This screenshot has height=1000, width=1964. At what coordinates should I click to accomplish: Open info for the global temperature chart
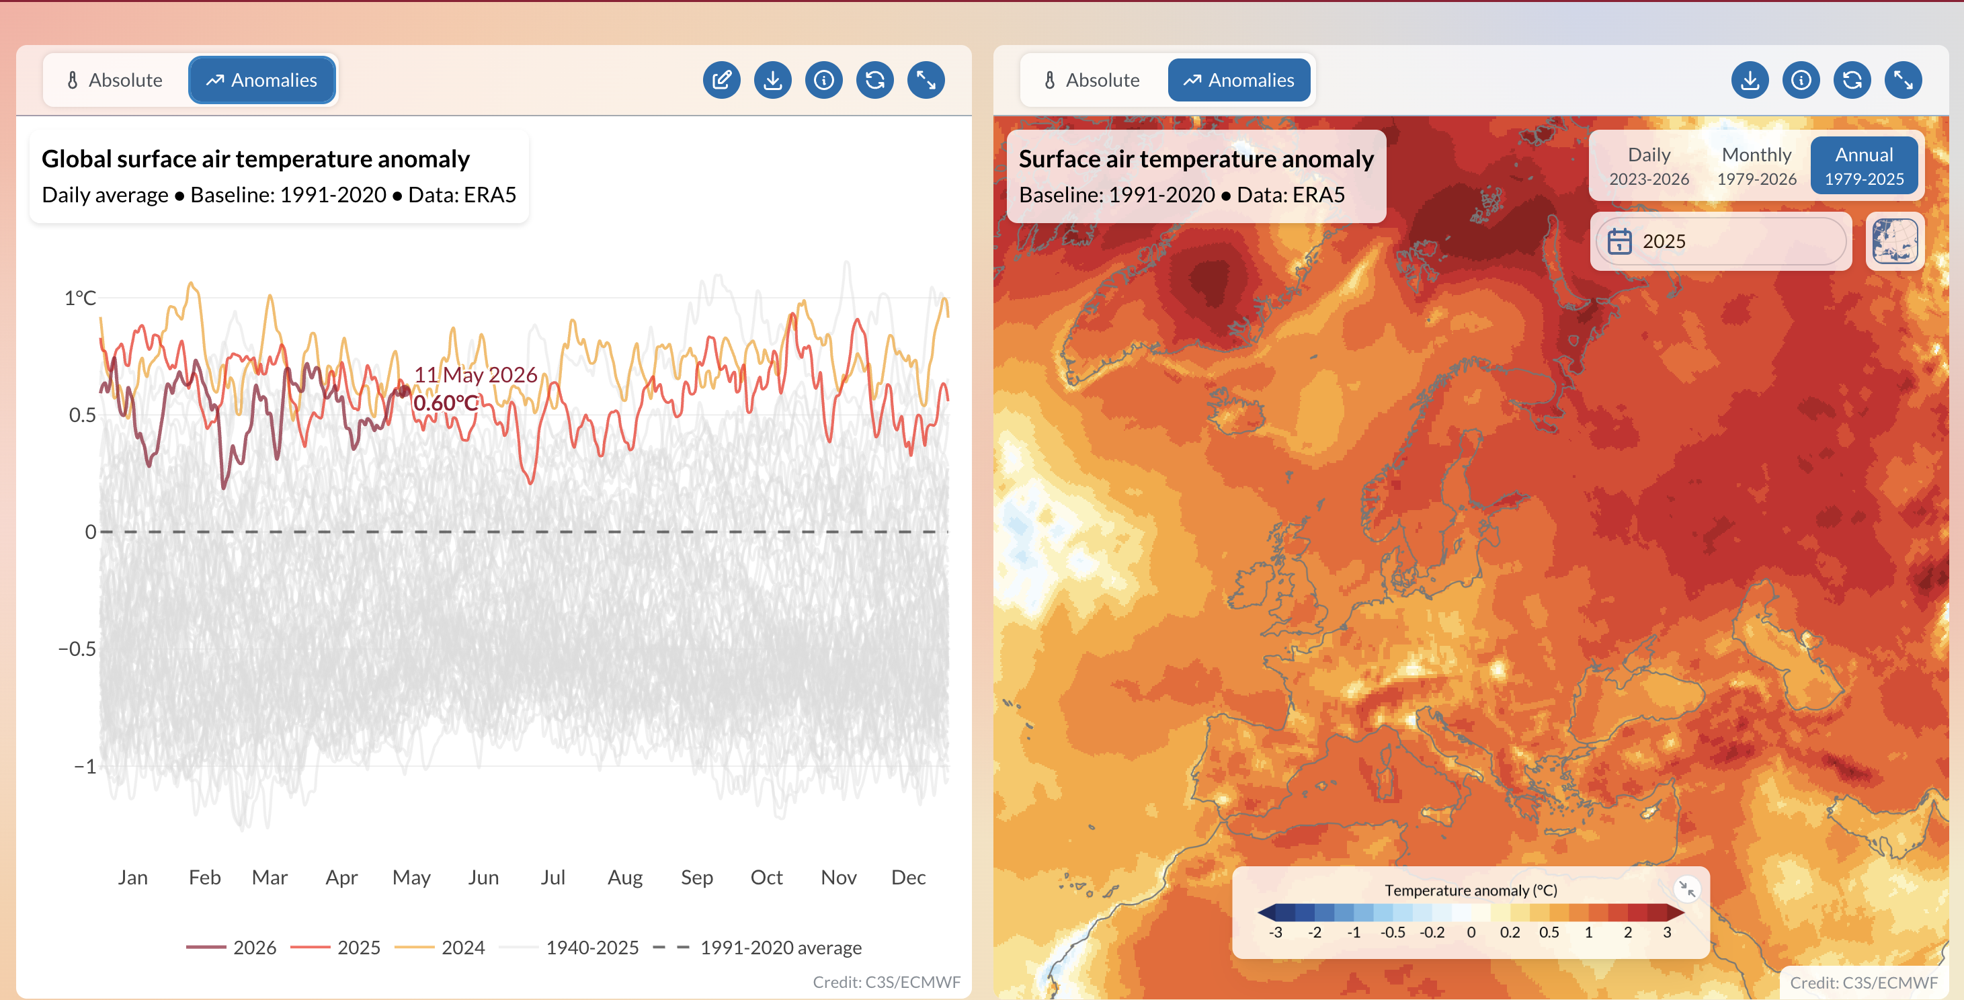point(823,80)
